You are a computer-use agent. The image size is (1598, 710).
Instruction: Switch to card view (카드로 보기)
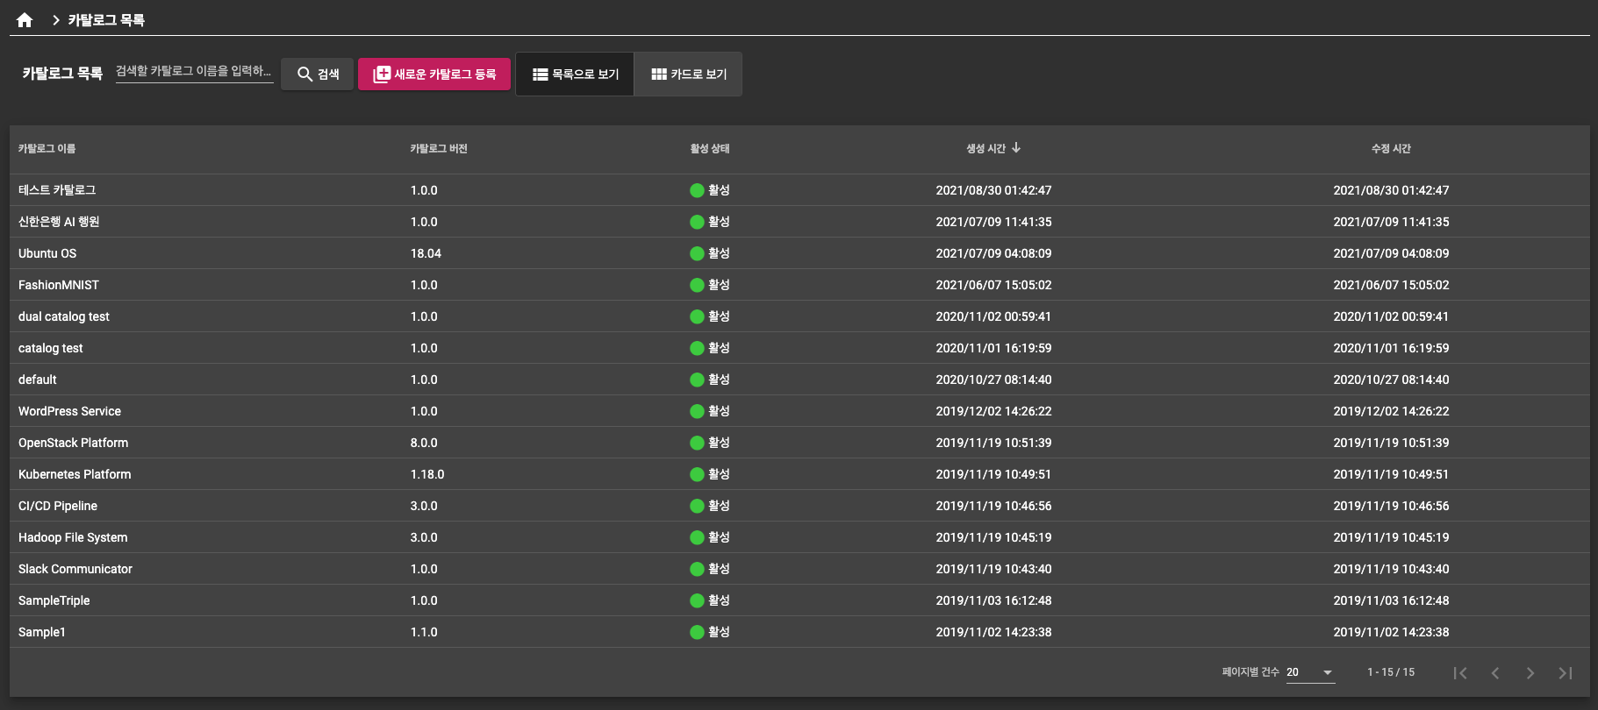click(x=689, y=75)
